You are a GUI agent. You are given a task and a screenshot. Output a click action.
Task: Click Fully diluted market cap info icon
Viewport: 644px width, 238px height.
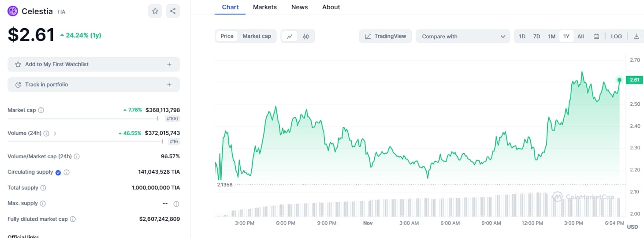pyautogui.click(x=73, y=219)
